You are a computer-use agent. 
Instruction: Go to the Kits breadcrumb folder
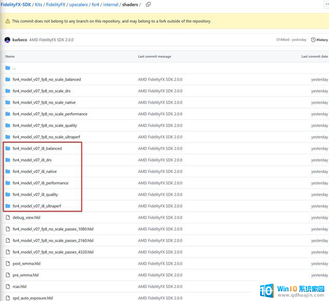point(39,5)
